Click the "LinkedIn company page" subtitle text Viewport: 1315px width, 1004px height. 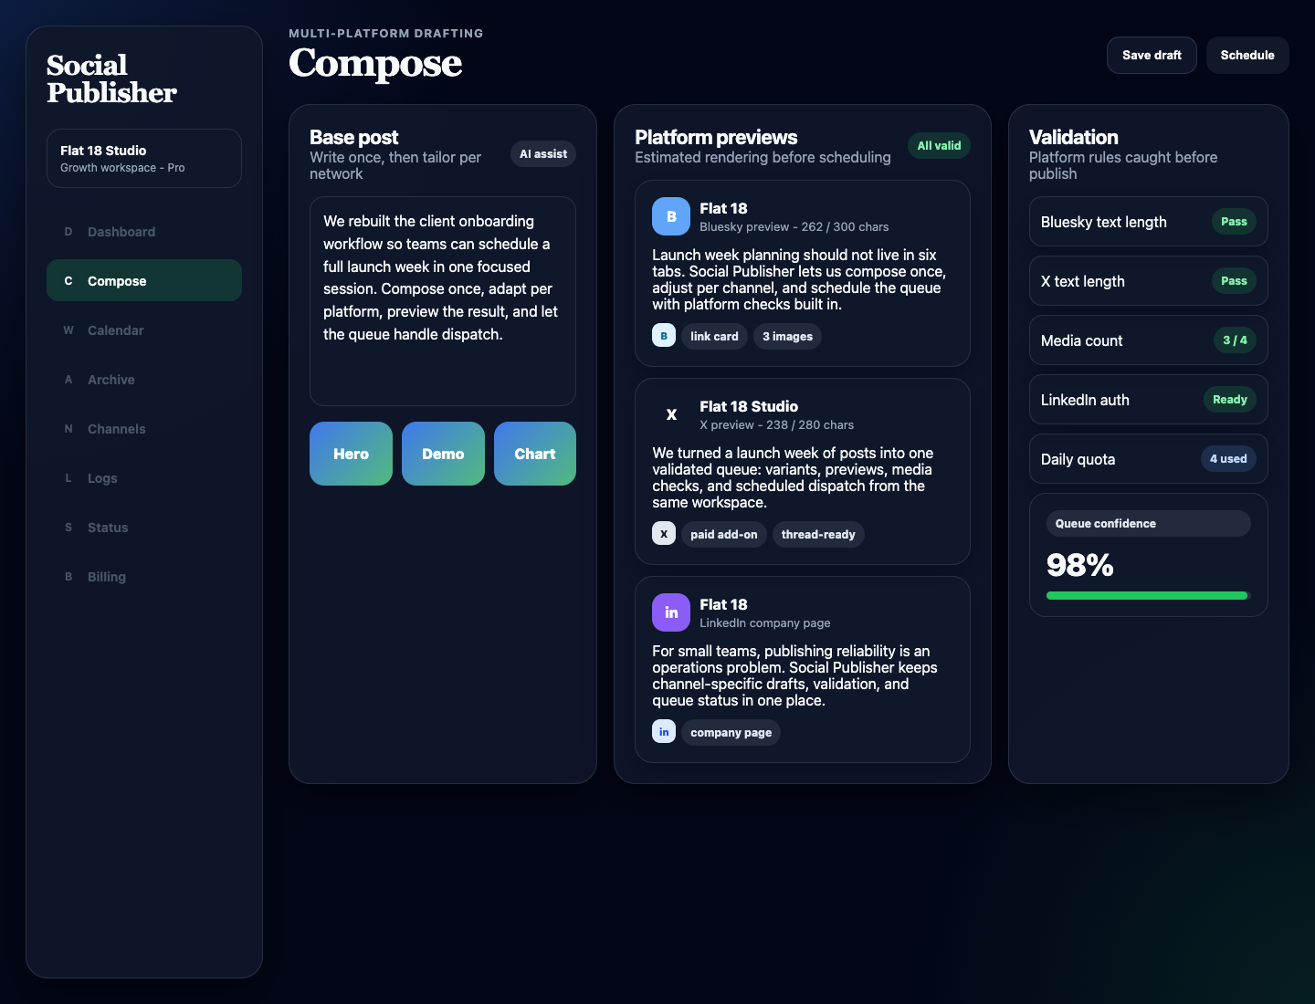(764, 622)
